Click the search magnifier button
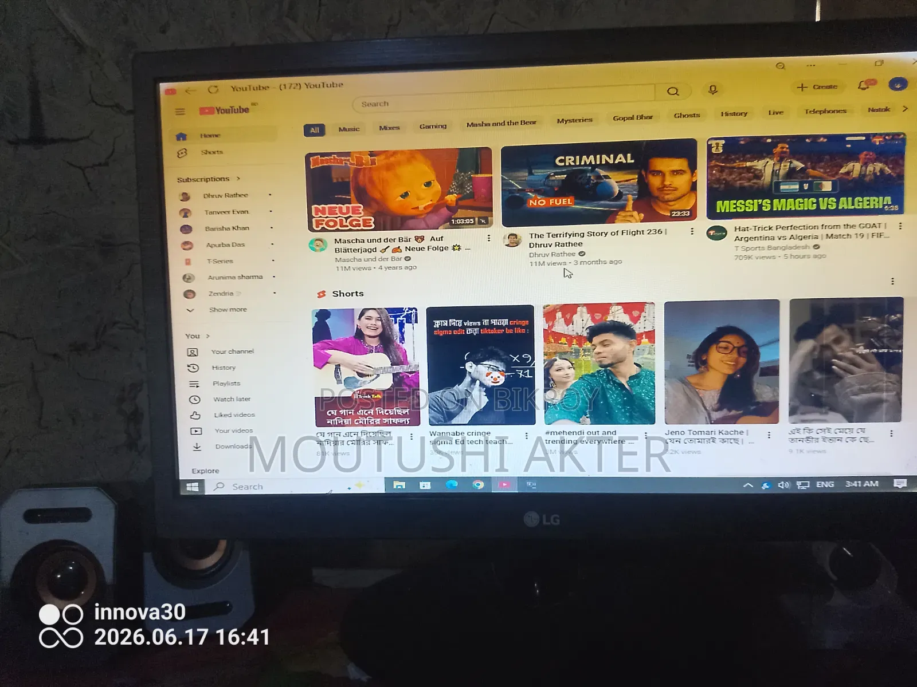917x687 pixels. tap(673, 91)
